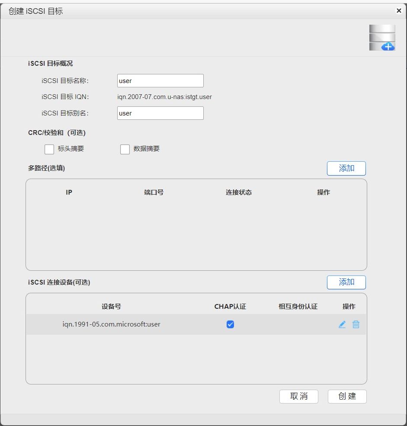Click 添加 for iSCSI 连接设备
The height and width of the screenshot is (426, 407).
[x=346, y=282]
